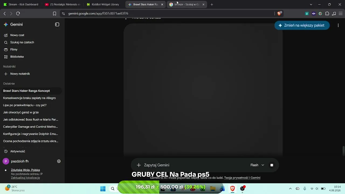The height and width of the screenshot is (194, 345).
Task: Stop the response generation
Action: (272, 165)
